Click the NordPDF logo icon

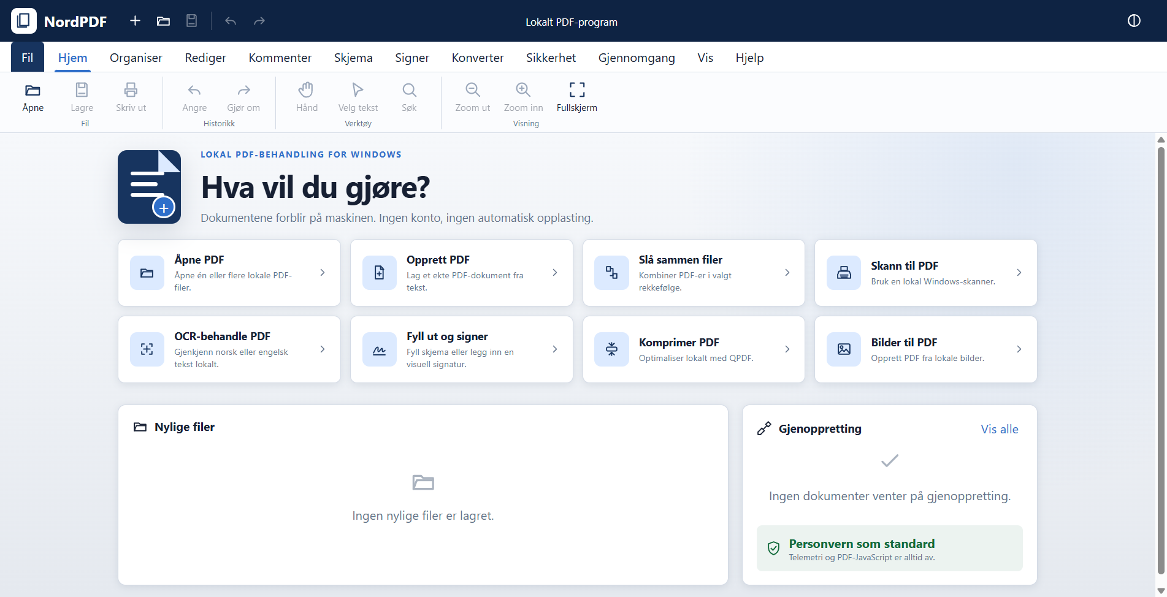coord(24,21)
